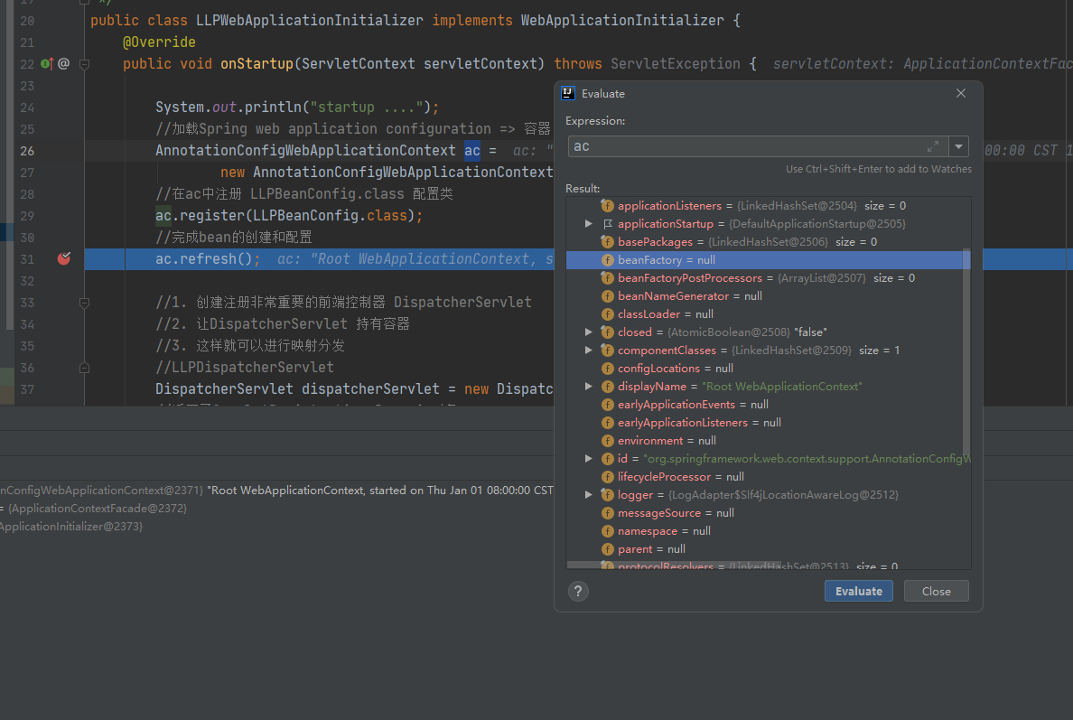This screenshot has height=720, width=1073.
Task: Click the @Override annotation on line 21
Action: click(x=159, y=42)
